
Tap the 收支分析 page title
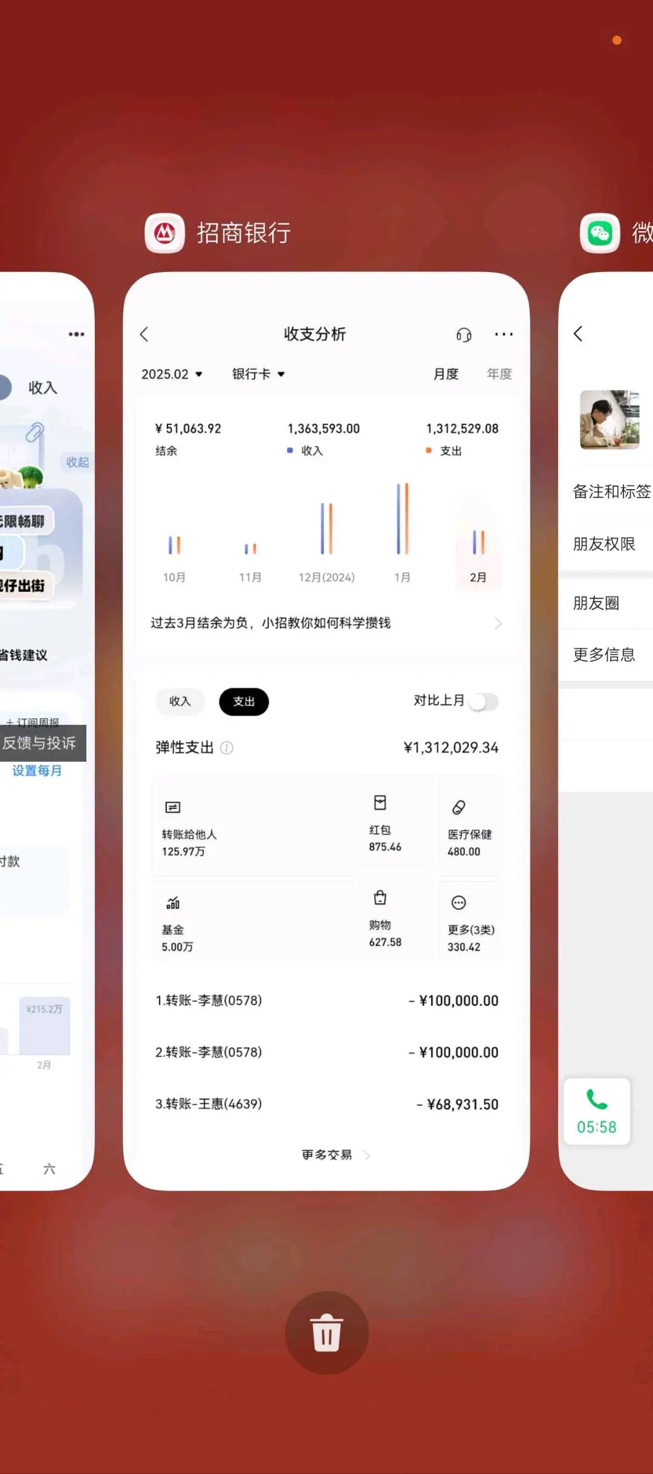tap(315, 334)
